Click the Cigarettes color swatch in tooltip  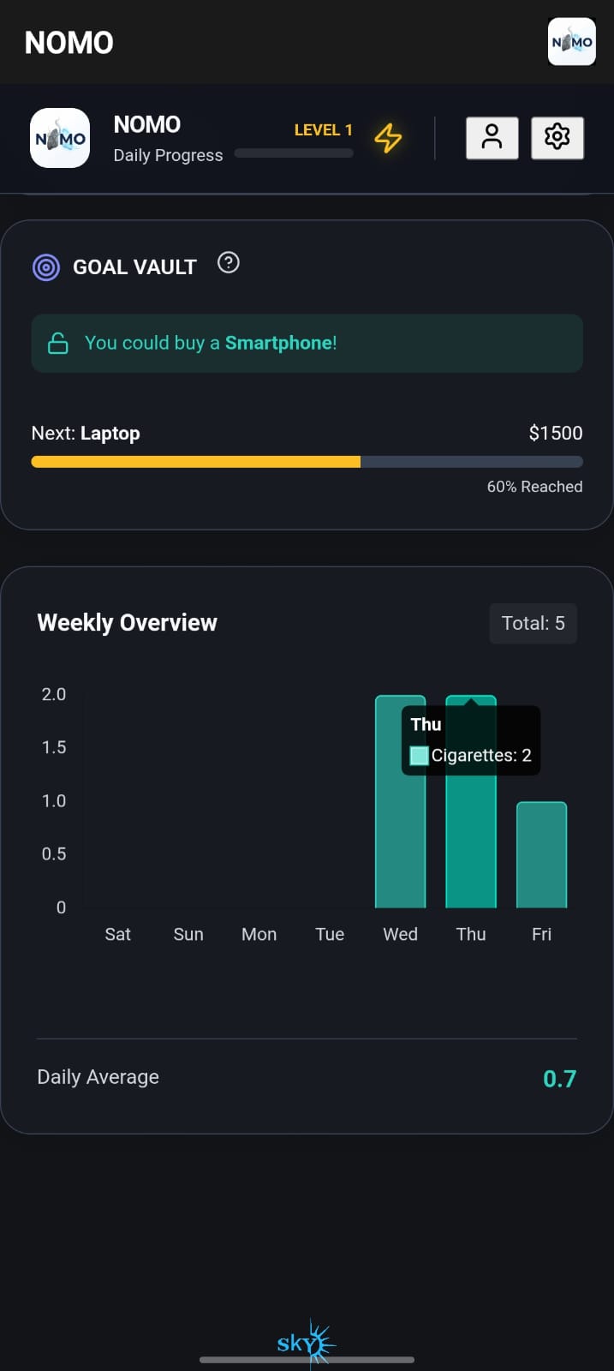pyautogui.click(x=419, y=756)
